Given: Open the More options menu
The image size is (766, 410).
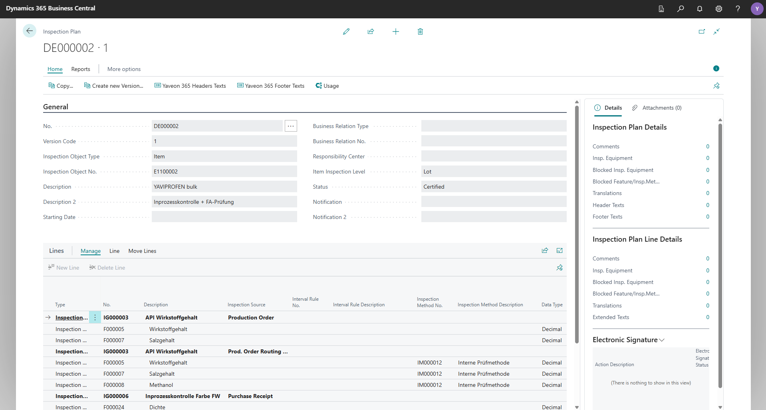Looking at the screenshot, I should click(x=124, y=69).
